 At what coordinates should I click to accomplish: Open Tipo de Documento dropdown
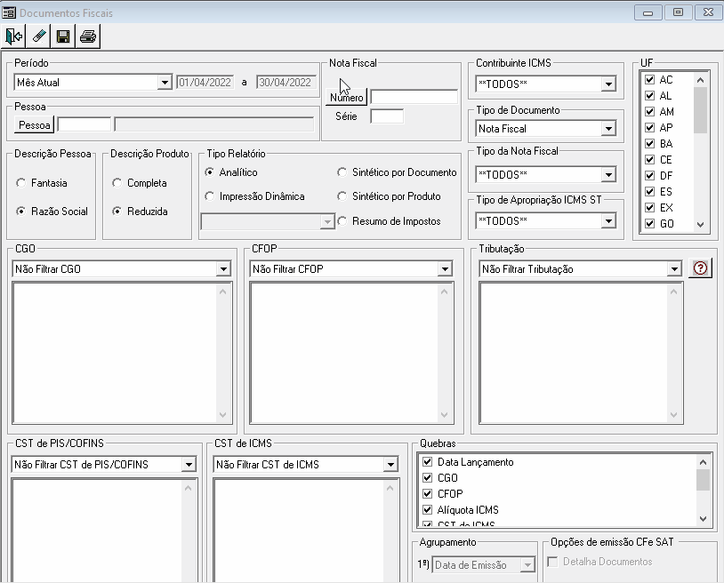tap(608, 129)
